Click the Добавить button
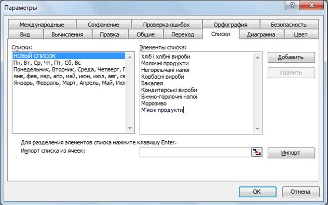This screenshot has width=328, height=205. point(291,57)
